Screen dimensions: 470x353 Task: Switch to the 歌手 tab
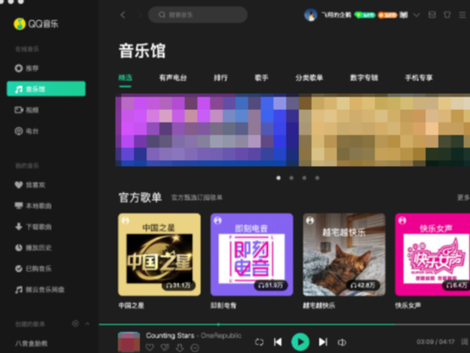[261, 78]
